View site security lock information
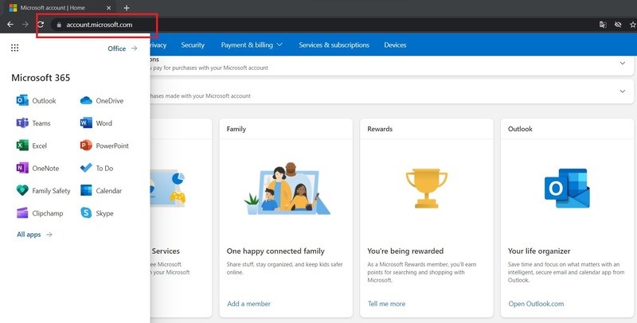The image size is (637, 323). (x=59, y=25)
